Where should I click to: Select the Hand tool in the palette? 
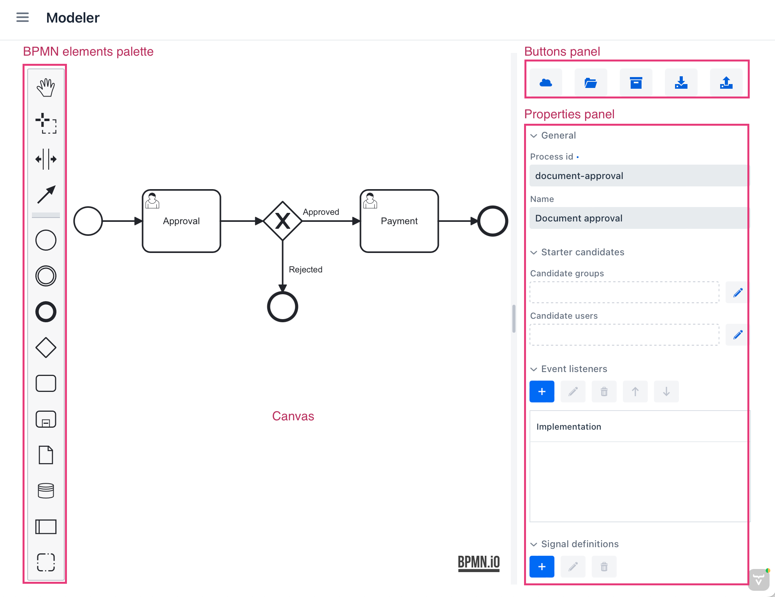[x=46, y=87]
